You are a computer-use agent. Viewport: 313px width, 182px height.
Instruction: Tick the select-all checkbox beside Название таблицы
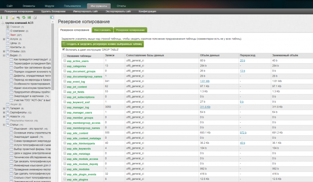pyautogui.click(x=65, y=55)
